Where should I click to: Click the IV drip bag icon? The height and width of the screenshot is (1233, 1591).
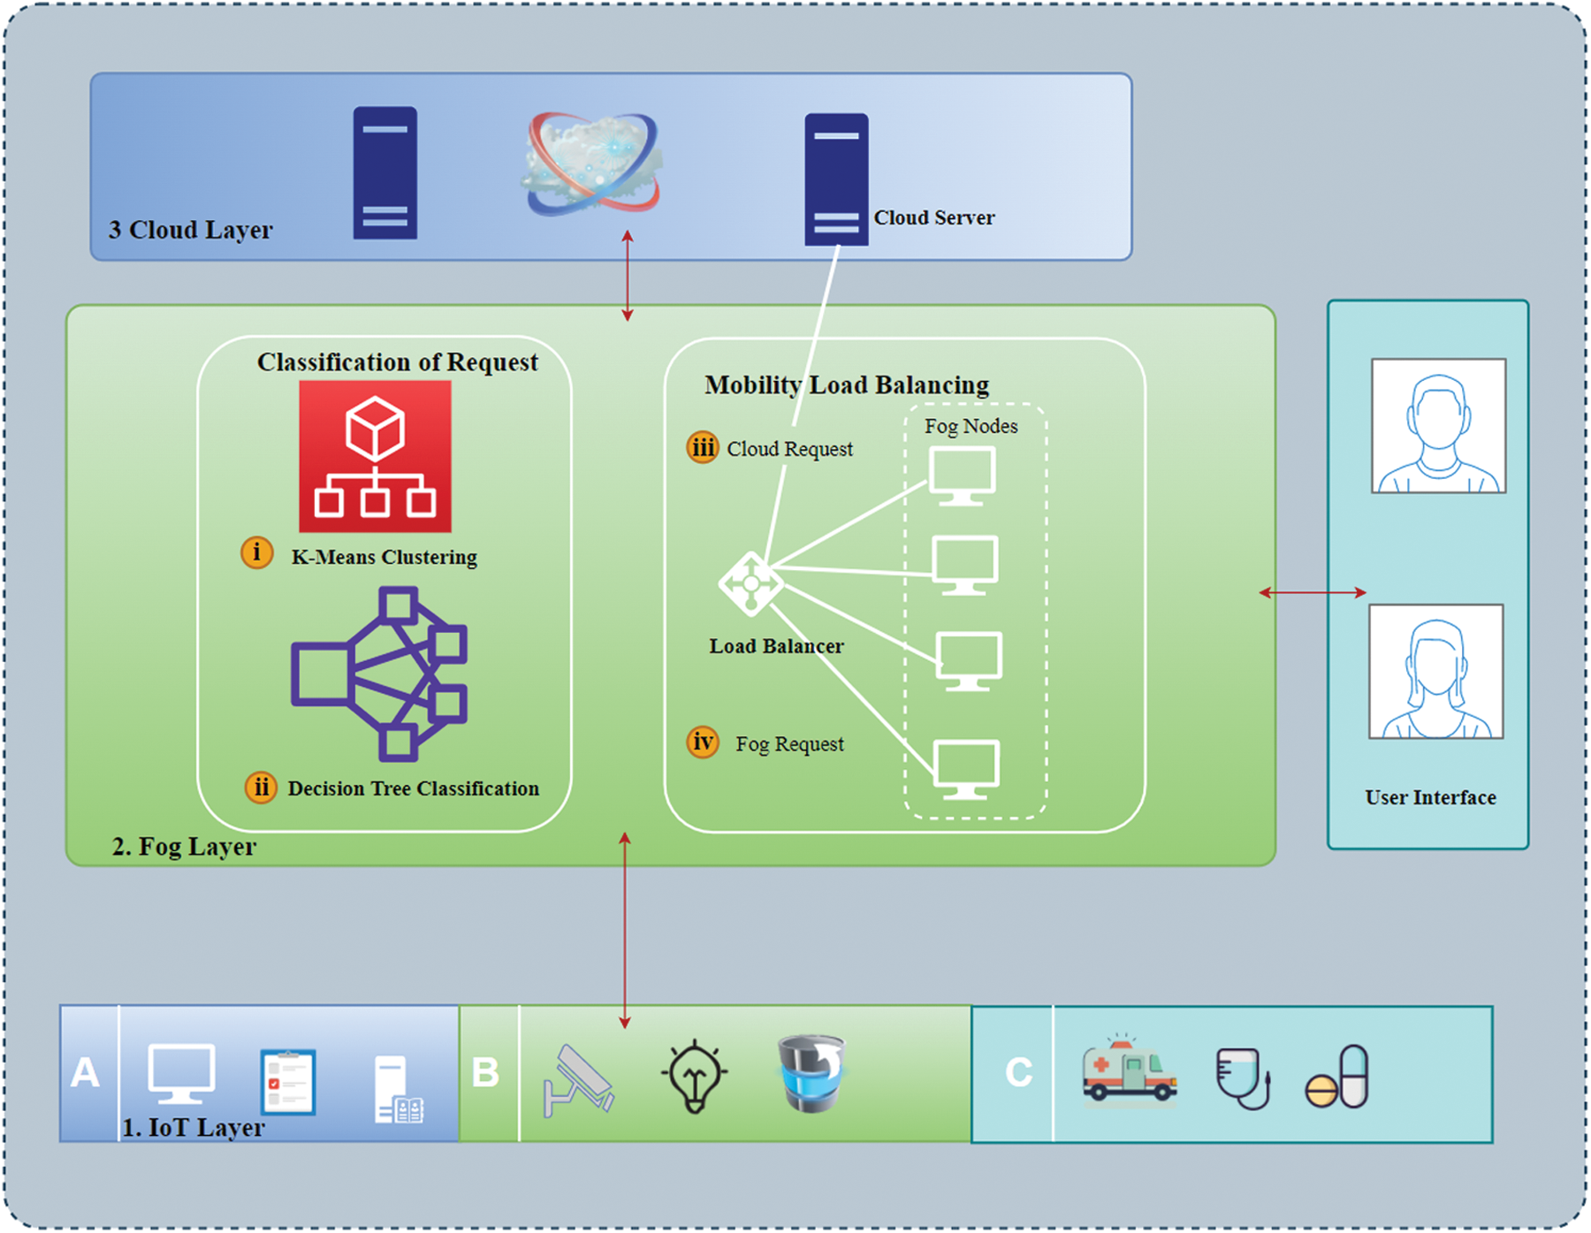coord(1242,1077)
